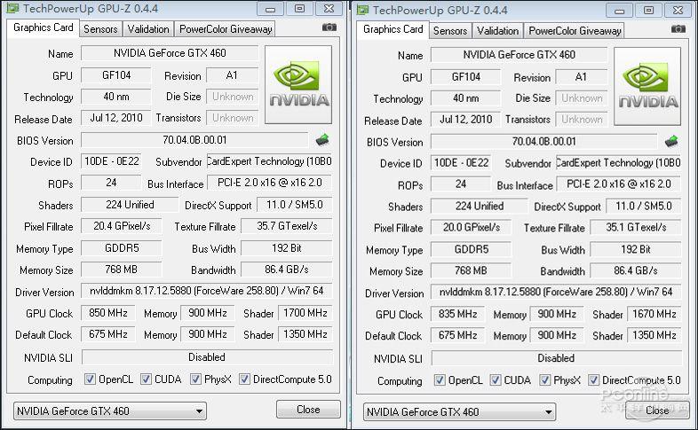Screen dimensions: 698x430
Task: Toggle DirectCompute 5.0 checkbox in left window
Action: point(244,379)
